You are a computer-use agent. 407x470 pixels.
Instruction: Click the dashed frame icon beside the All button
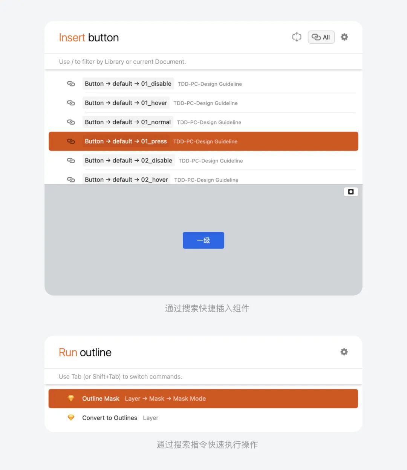click(297, 37)
